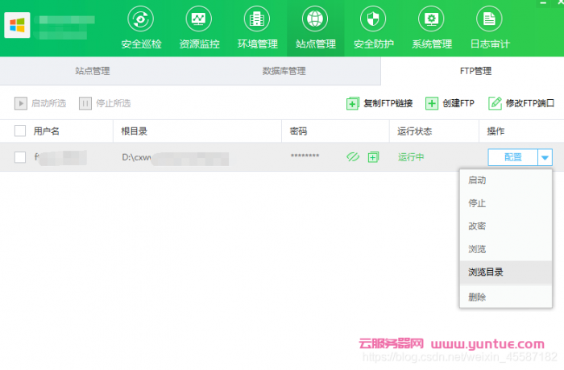Click the 创建FTP button

(450, 103)
